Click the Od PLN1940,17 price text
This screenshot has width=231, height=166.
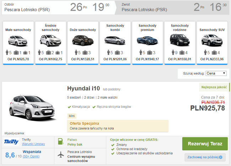[147, 59]
